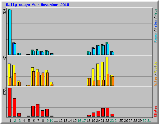
Task: Click day 26 on the x-axis
Action: click(x=126, y=121)
